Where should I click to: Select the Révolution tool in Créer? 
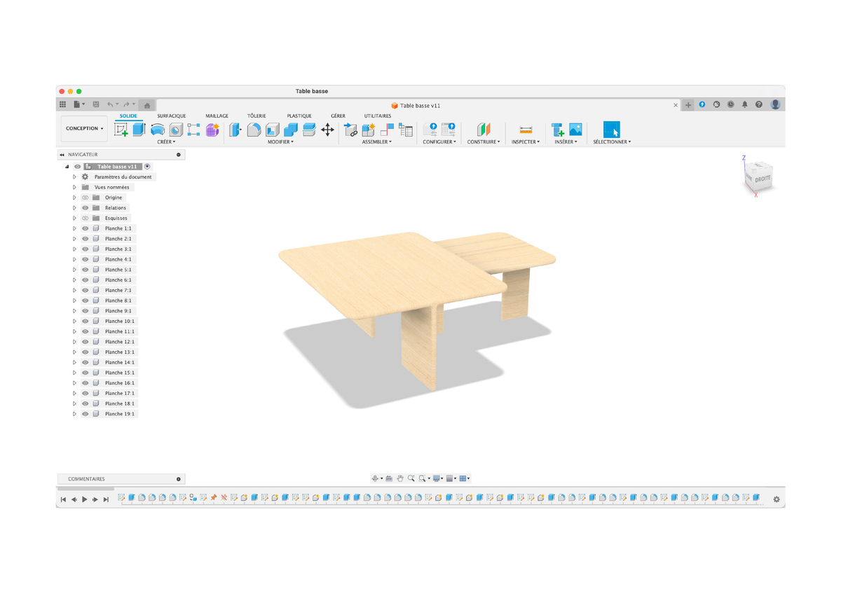156,130
